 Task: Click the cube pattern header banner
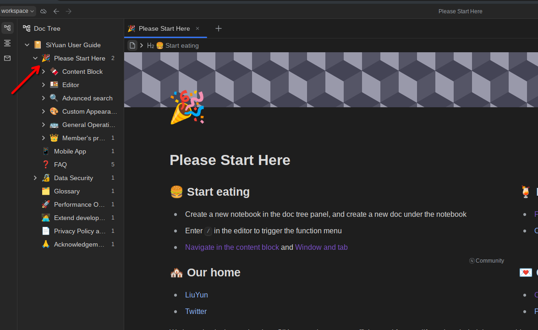point(331,80)
